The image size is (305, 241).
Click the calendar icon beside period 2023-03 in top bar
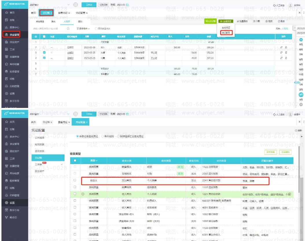click(x=127, y=5)
